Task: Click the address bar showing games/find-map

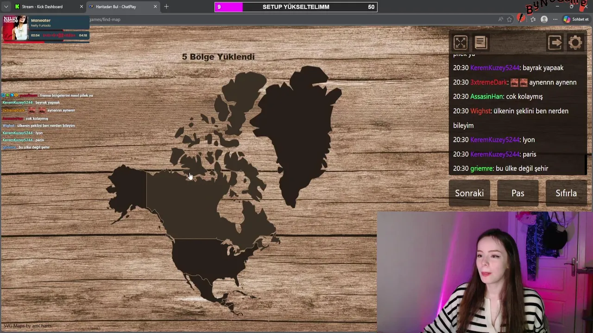Action: (x=292, y=19)
